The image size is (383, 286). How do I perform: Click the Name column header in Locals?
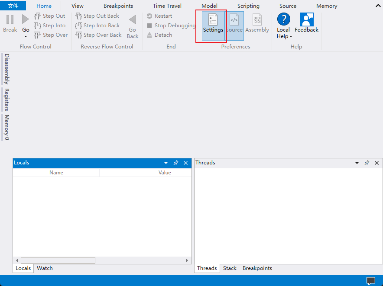click(x=56, y=173)
